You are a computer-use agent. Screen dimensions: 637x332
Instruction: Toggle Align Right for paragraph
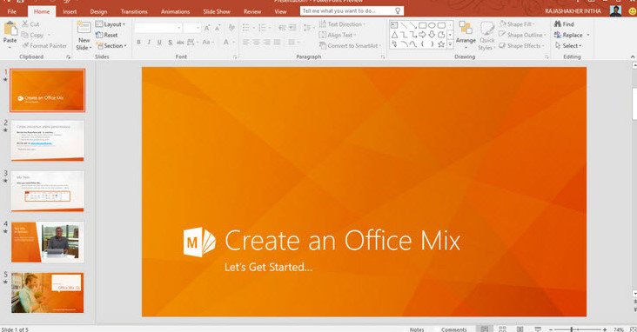(x=266, y=43)
